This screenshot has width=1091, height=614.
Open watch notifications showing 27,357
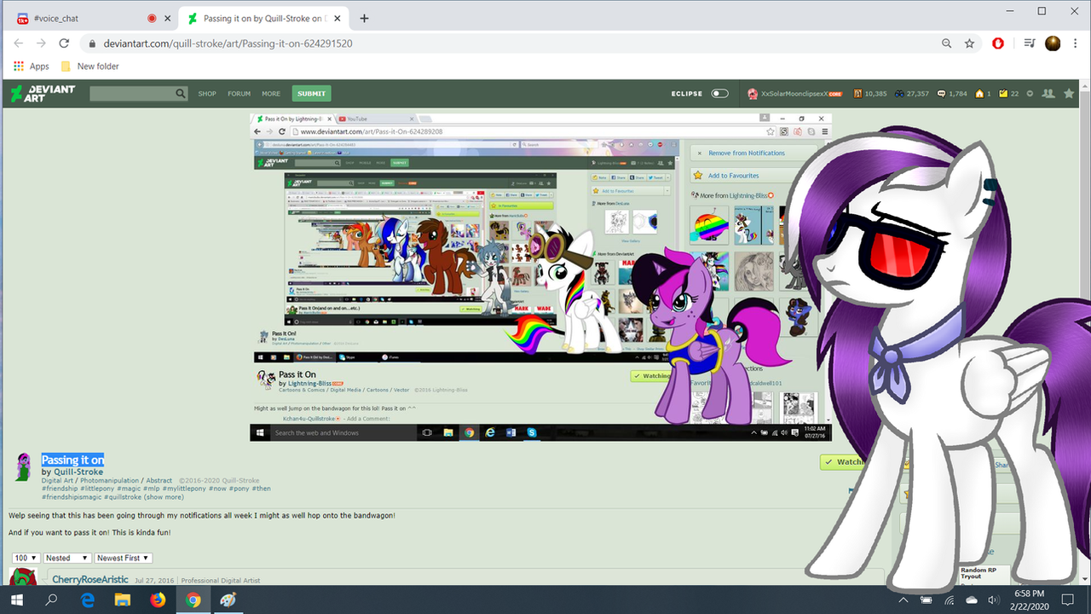pos(911,94)
